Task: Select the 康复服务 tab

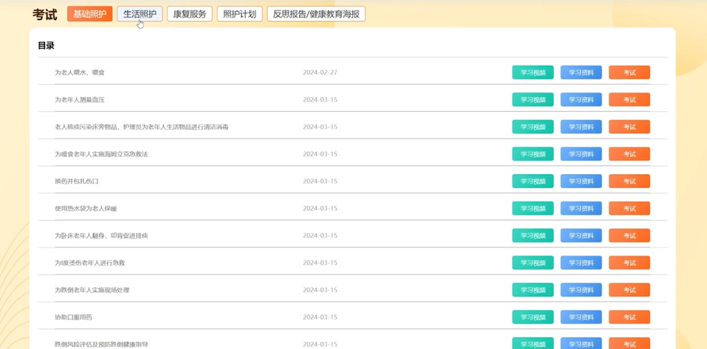Action: pyautogui.click(x=189, y=14)
